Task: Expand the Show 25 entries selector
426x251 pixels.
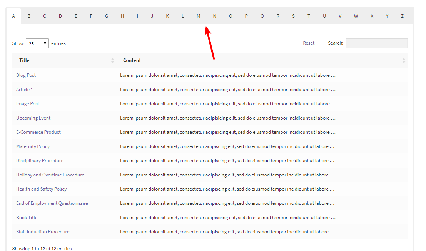Action: click(37, 43)
